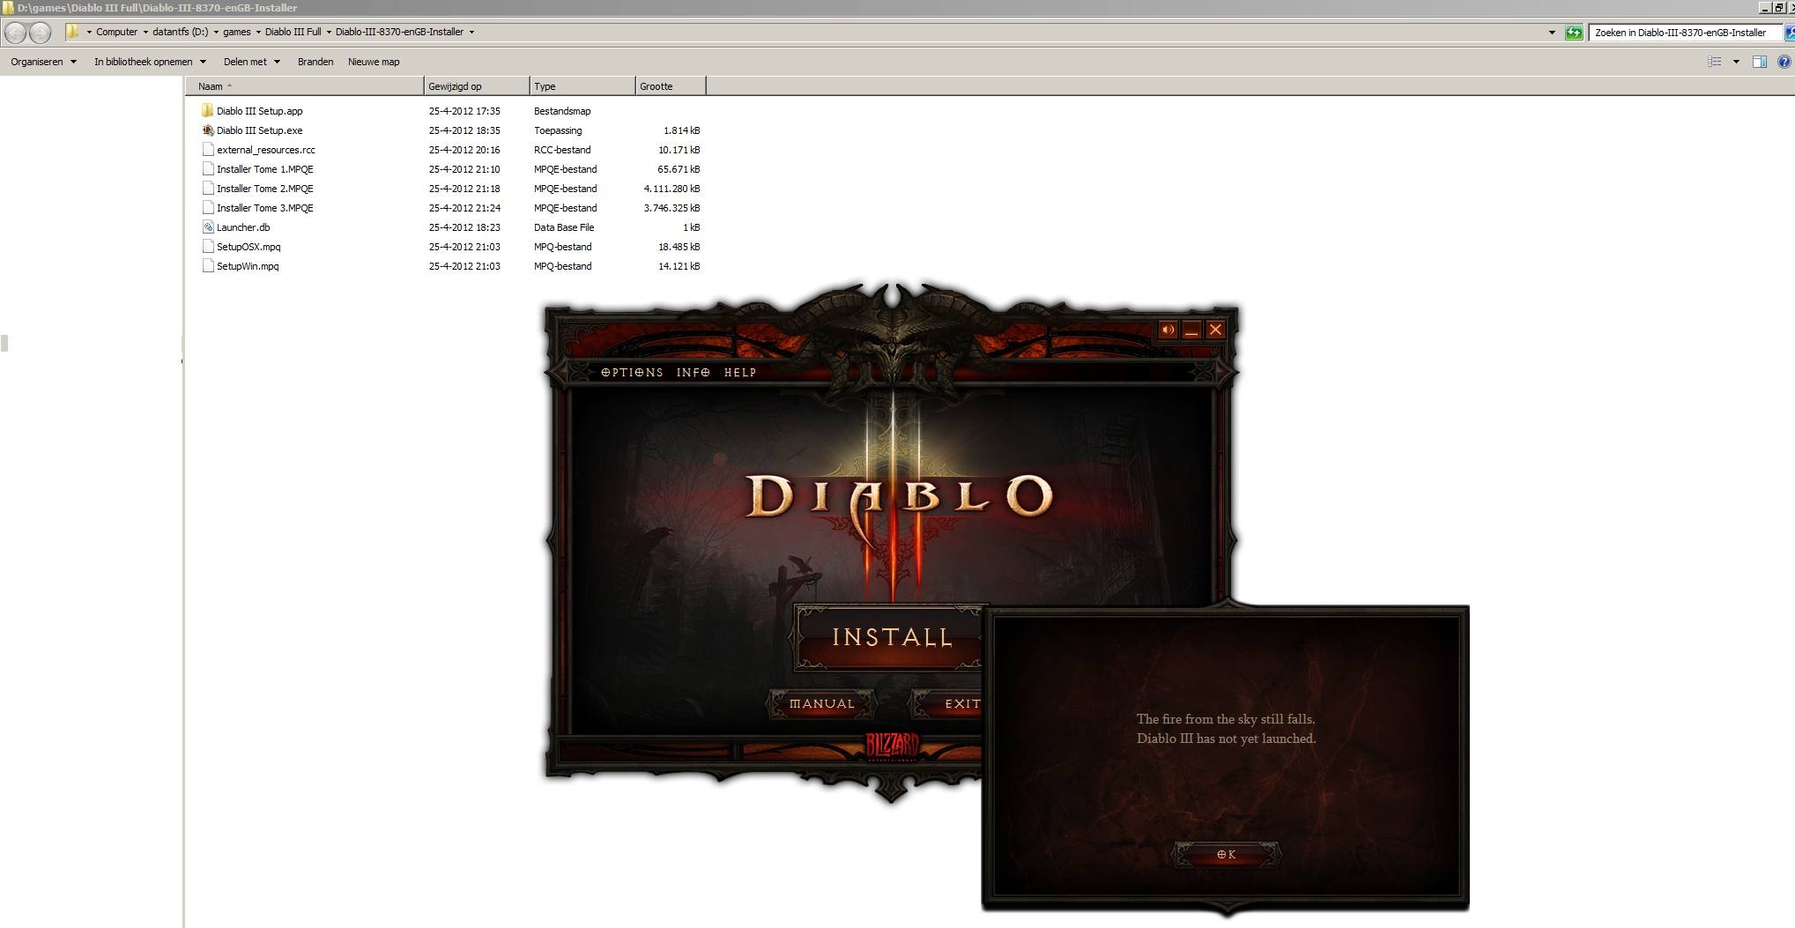Select the SetupOSX.mpq file
Image resolution: width=1795 pixels, height=928 pixels.
[x=248, y=247]
